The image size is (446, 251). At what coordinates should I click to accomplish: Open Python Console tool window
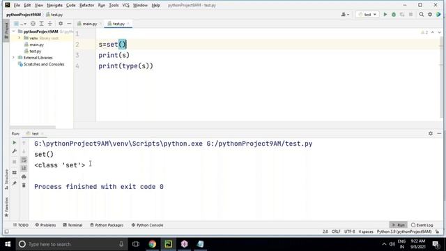[147, 225]
